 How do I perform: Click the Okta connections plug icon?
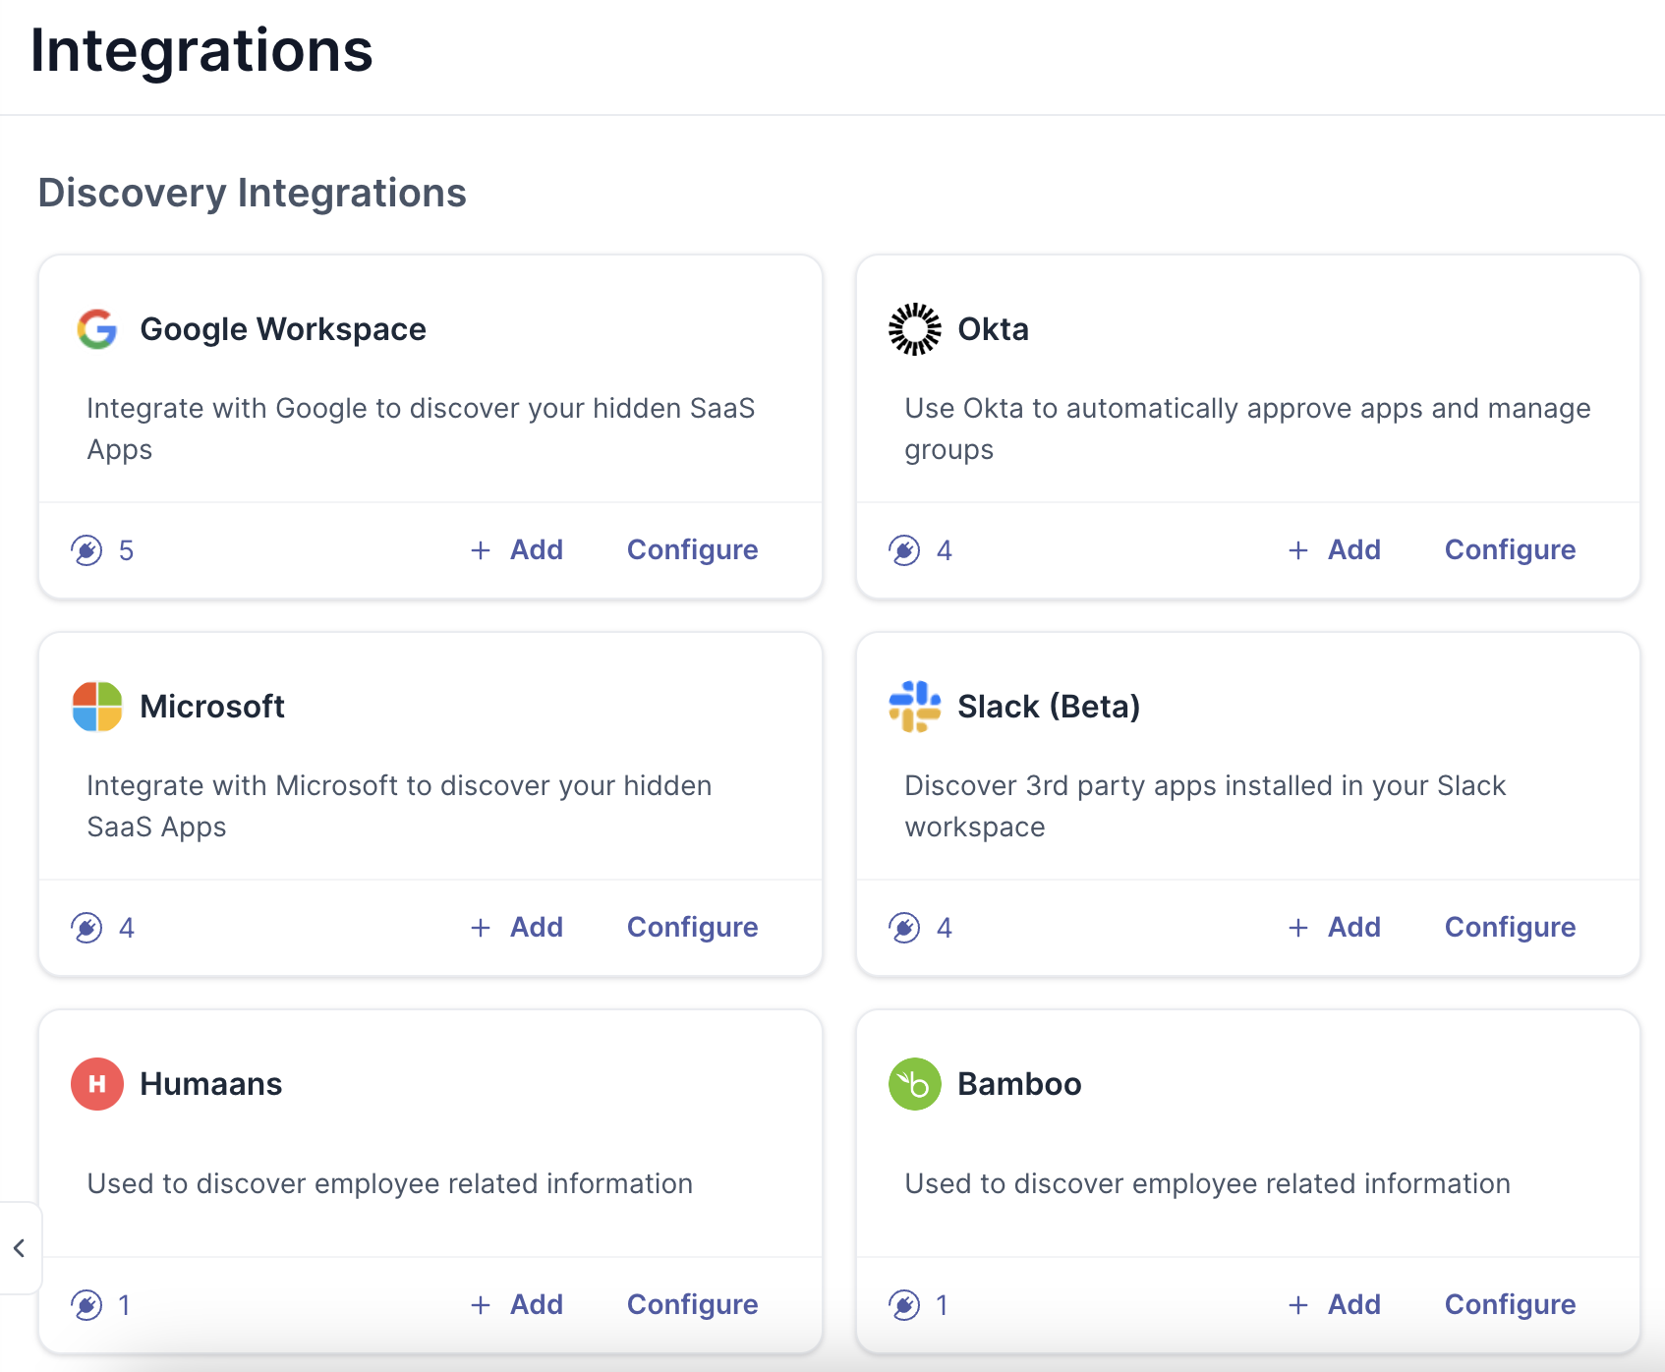coord(904,550)
